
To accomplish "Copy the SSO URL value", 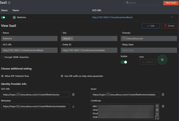I will click(x=73, y=95).
